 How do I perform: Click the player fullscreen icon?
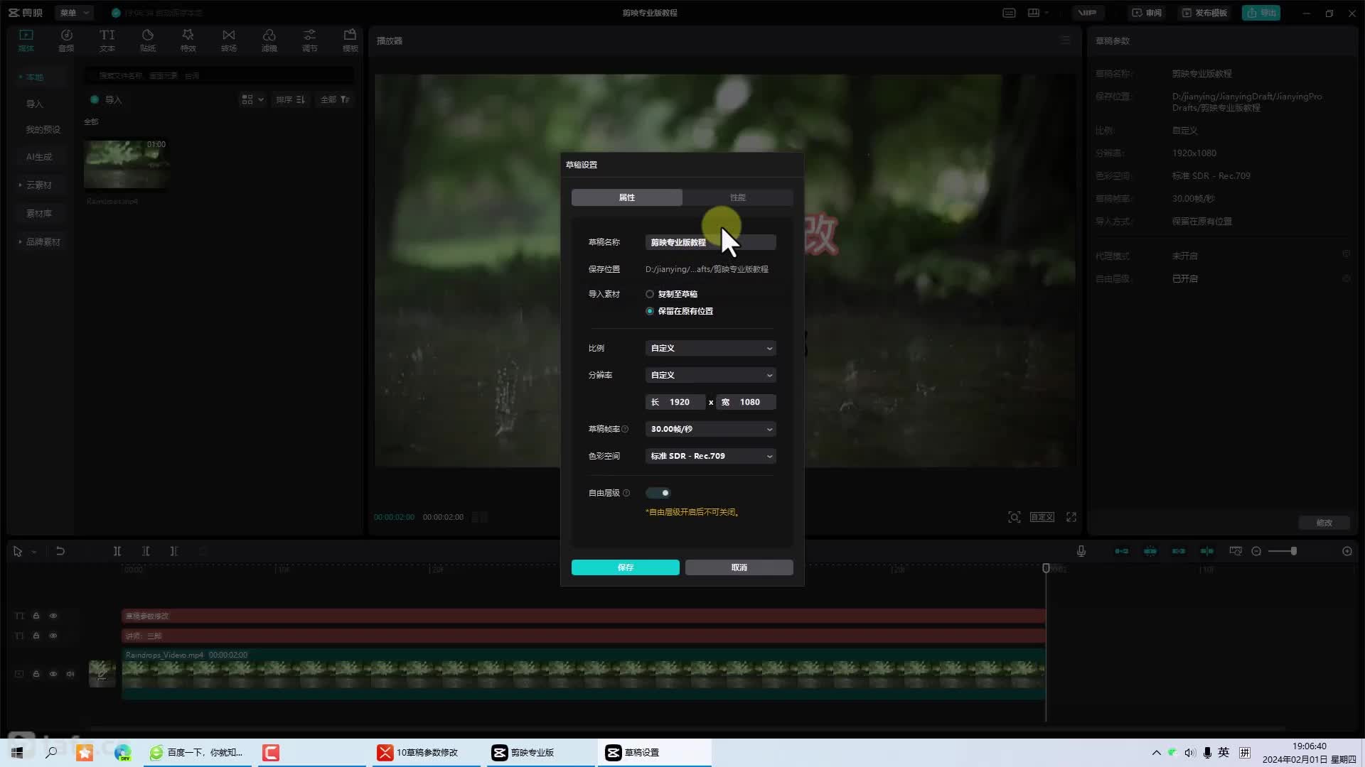(1071, 517)
